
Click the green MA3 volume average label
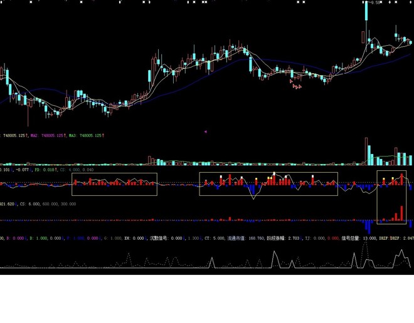pos(87,135)
